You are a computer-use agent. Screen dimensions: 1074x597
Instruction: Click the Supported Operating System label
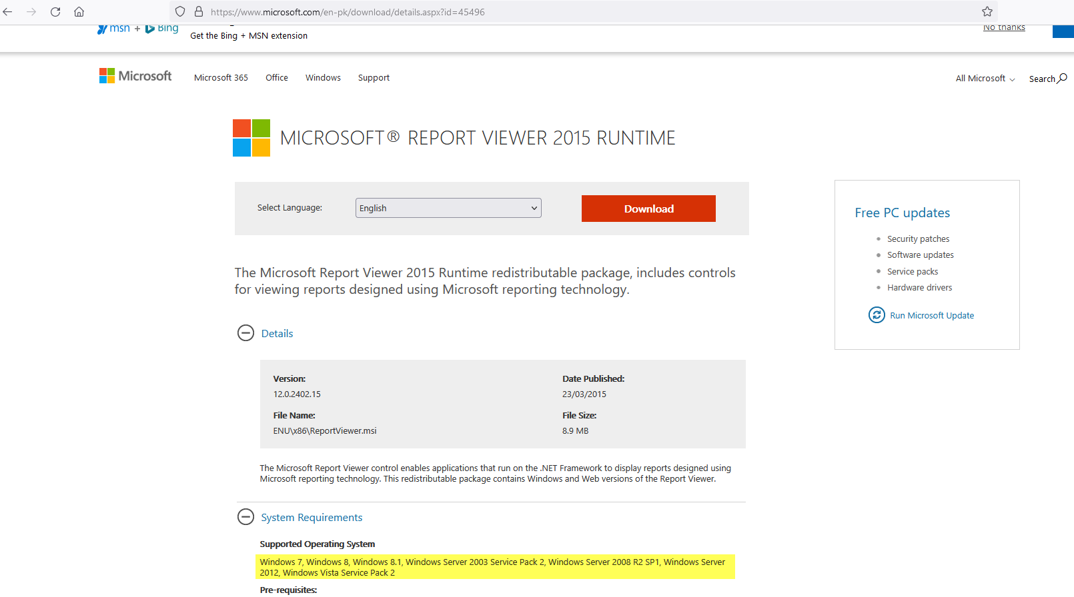[318, 544]
